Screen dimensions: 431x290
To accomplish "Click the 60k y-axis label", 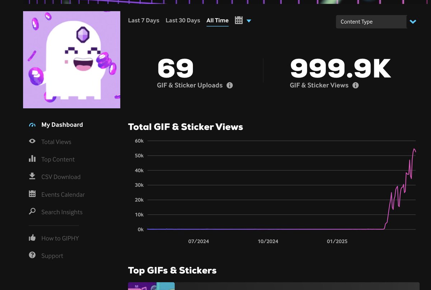I will (139, 141).
